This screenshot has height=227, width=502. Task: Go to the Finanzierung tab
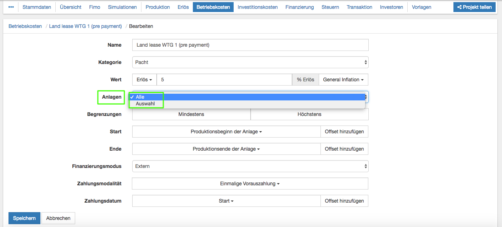tap(300, 7)
